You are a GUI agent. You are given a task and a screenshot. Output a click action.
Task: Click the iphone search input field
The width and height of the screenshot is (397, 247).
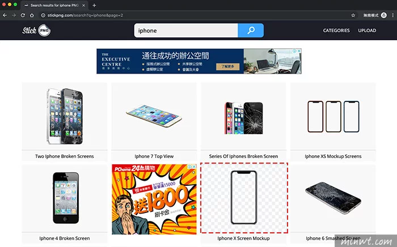coord(186,31)
